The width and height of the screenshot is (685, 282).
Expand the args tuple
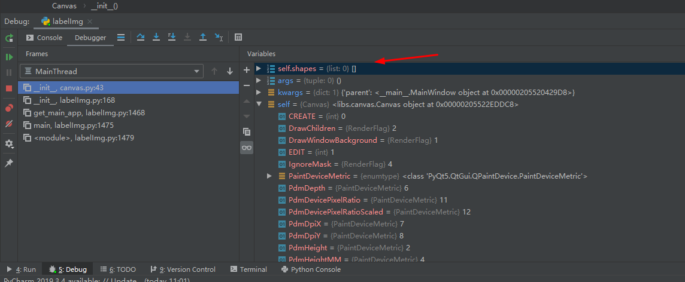pyautogui.click(x=259, y=81)
